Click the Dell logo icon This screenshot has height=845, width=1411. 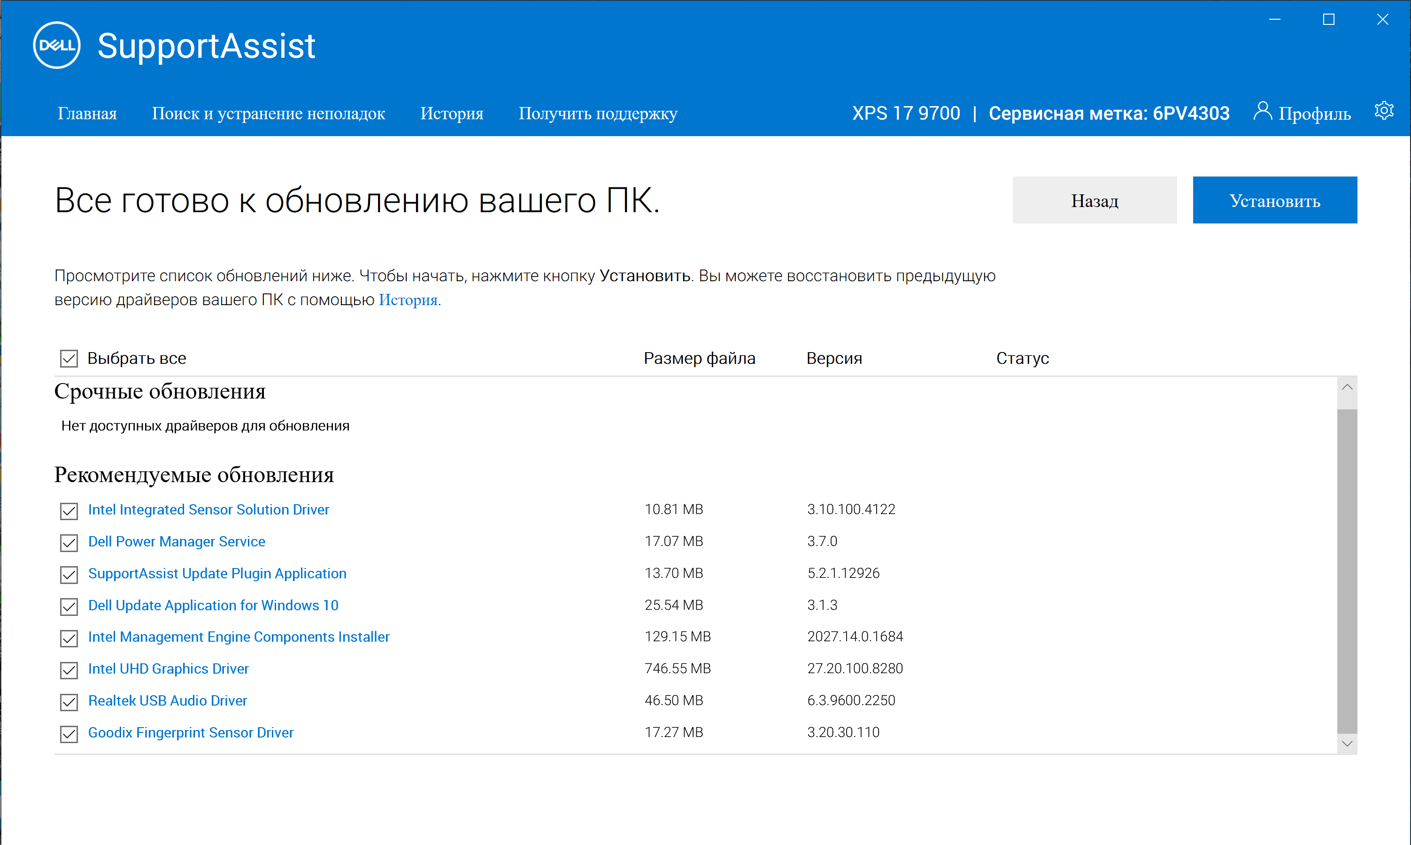pos(56,45)
